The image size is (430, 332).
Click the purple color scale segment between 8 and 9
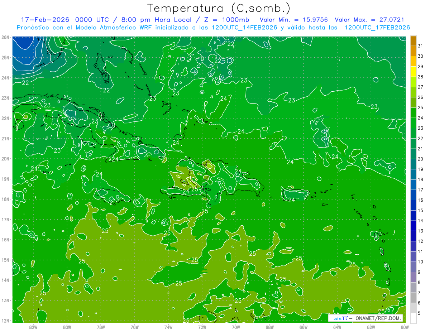[413, 278]
